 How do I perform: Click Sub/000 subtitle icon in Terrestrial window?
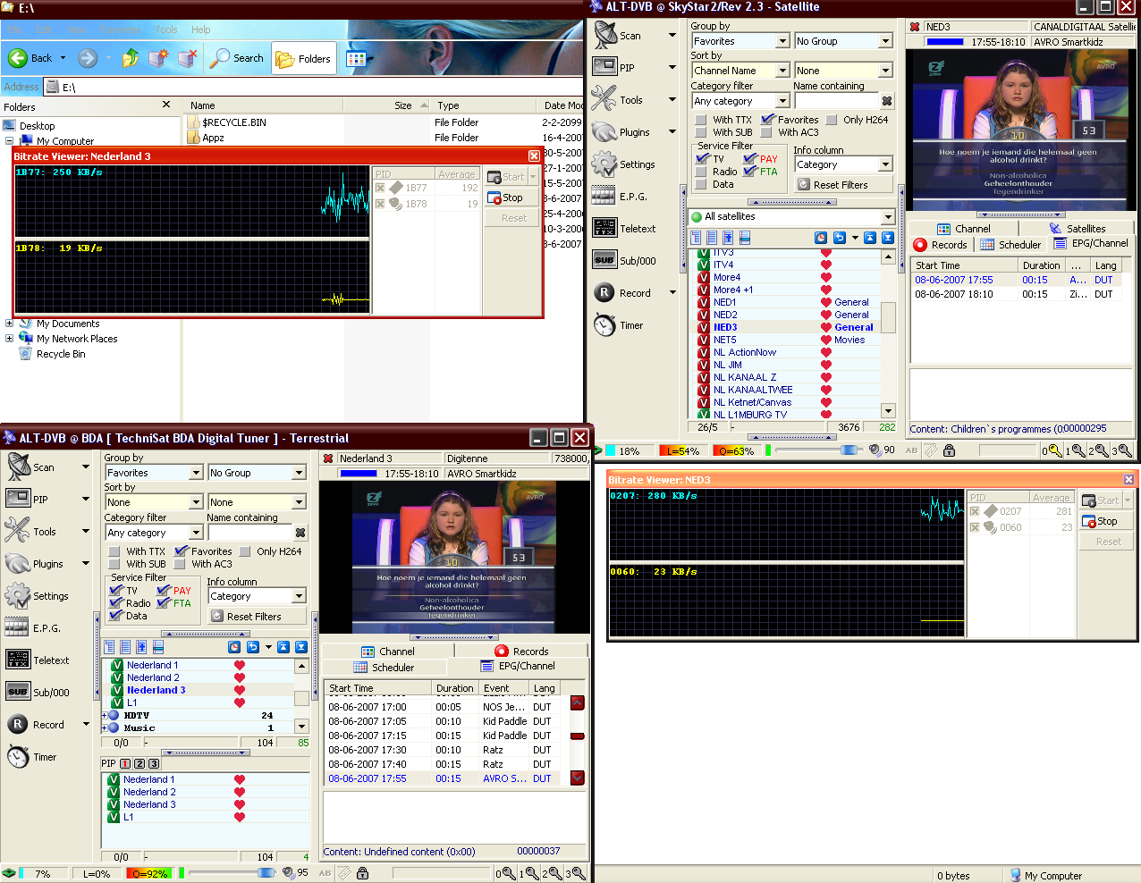18,692
